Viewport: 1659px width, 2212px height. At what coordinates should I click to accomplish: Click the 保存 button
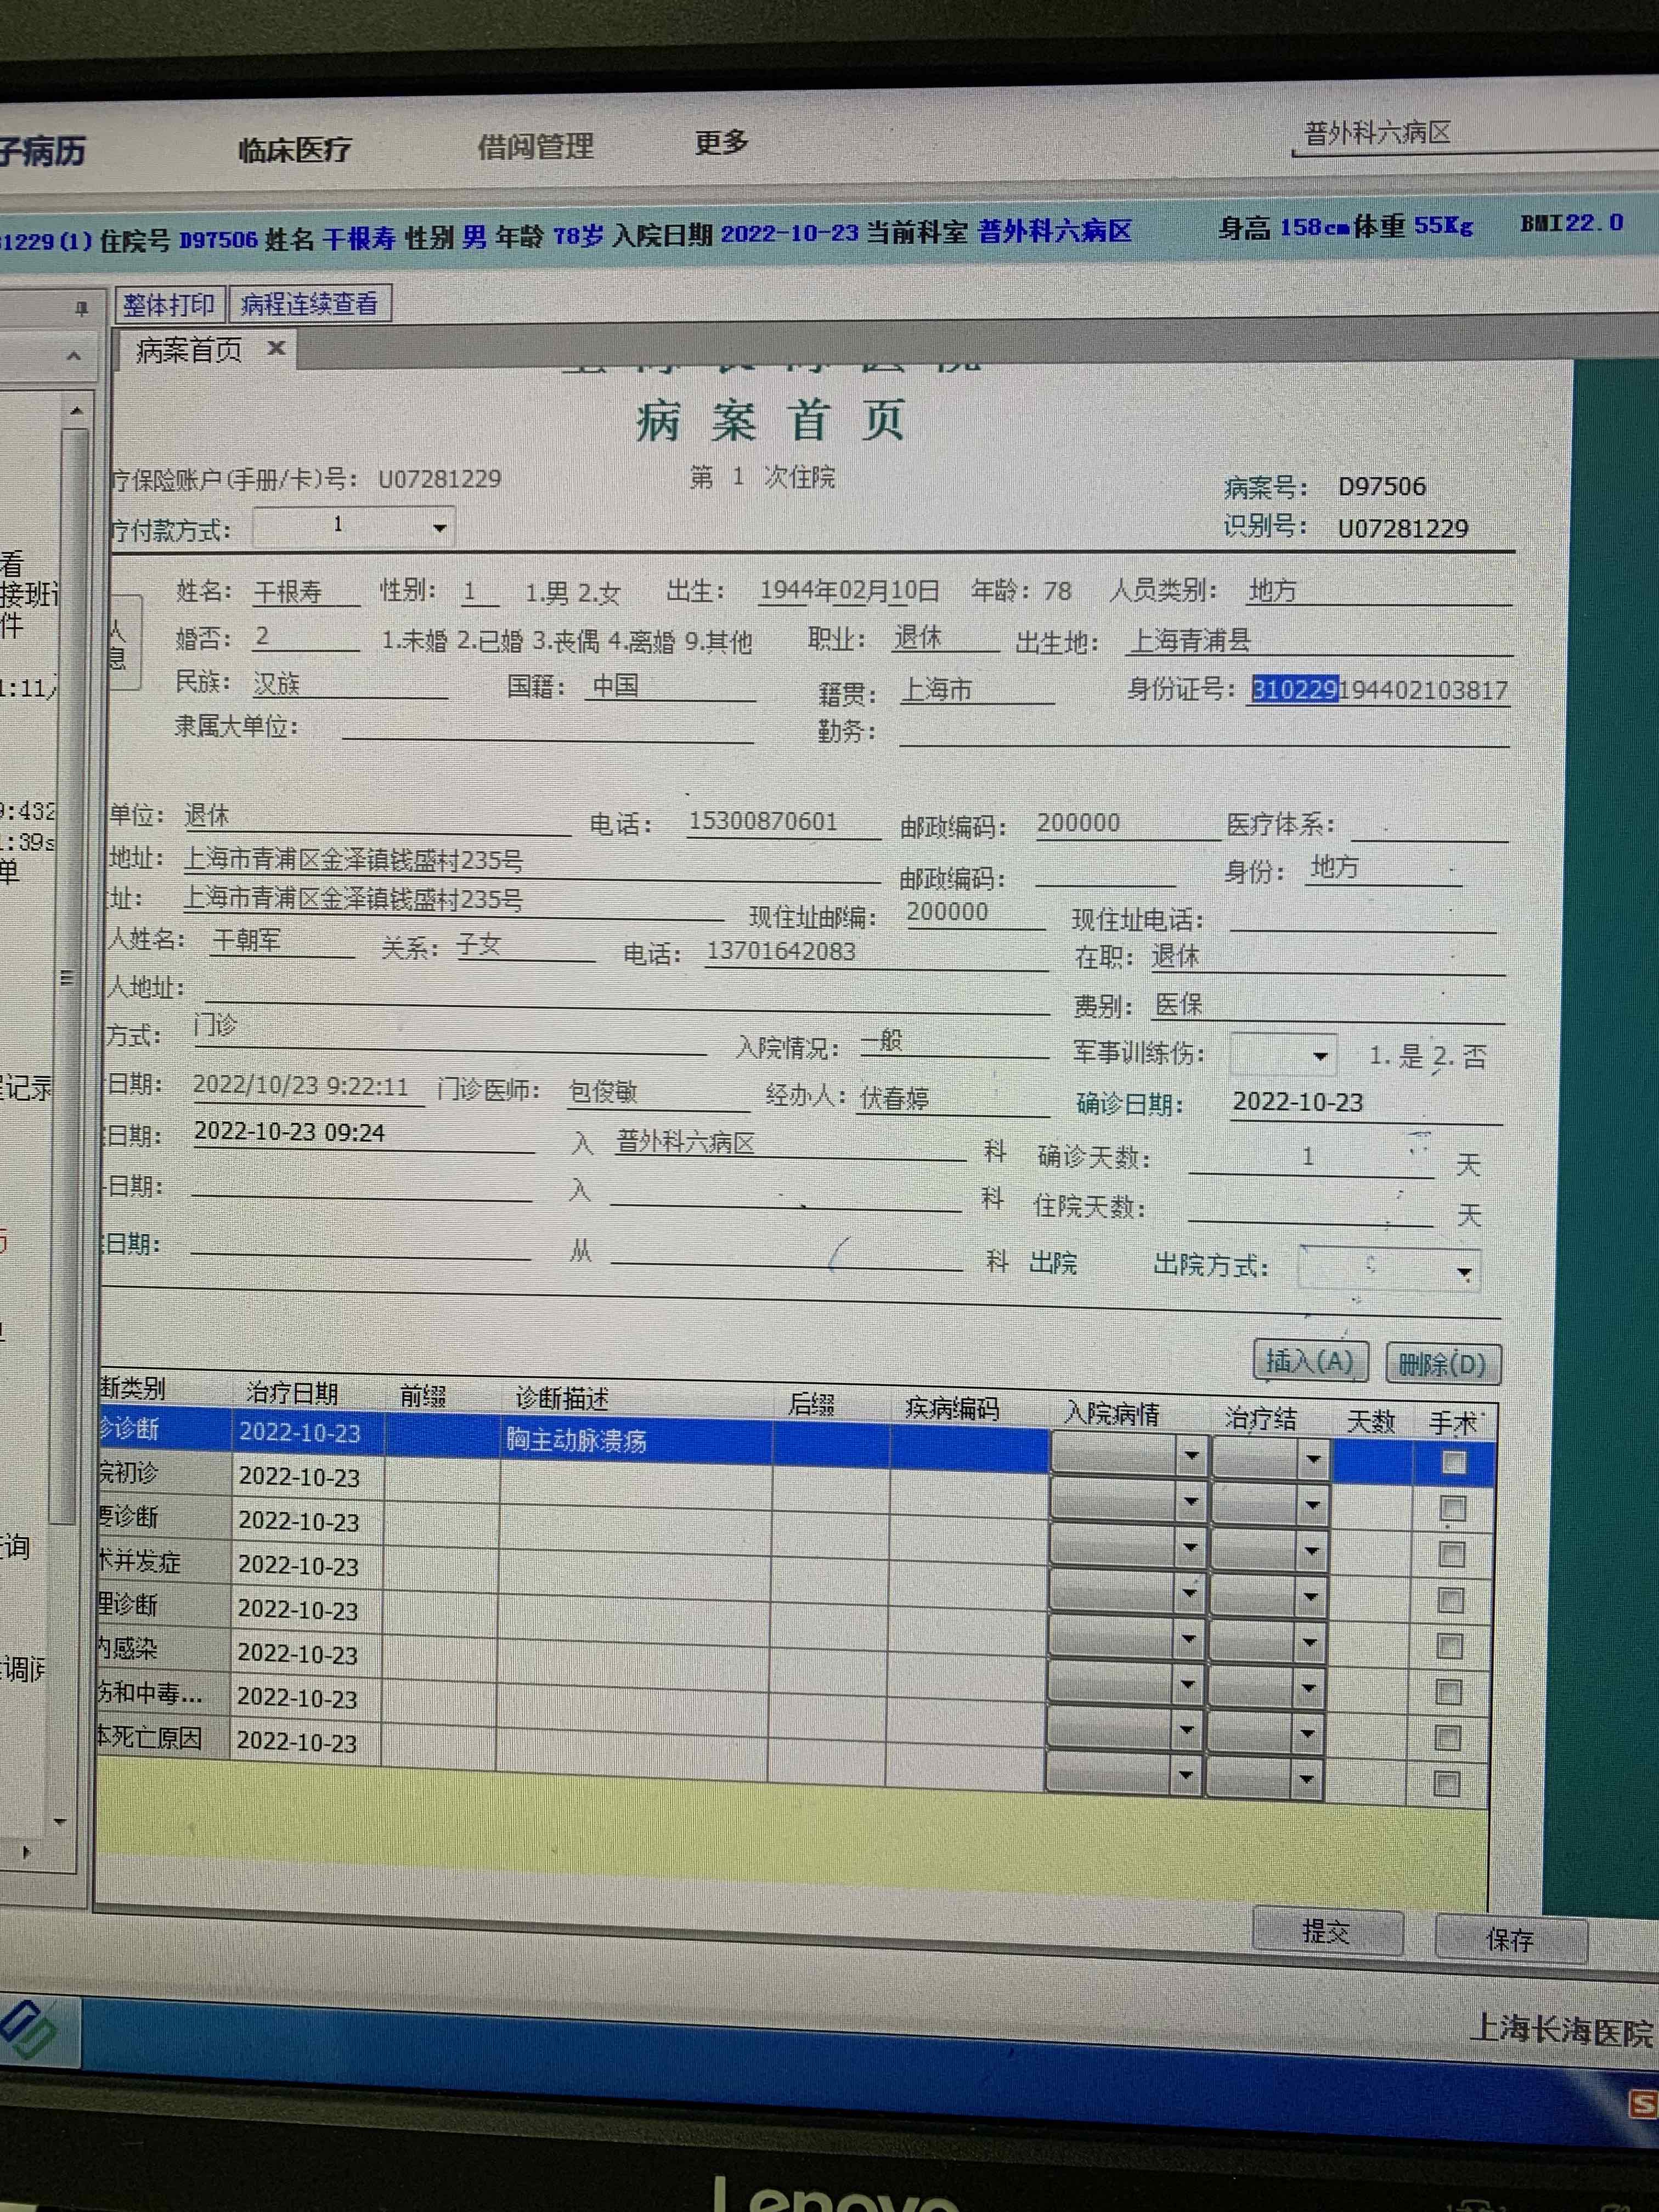click(1510, 1940)
